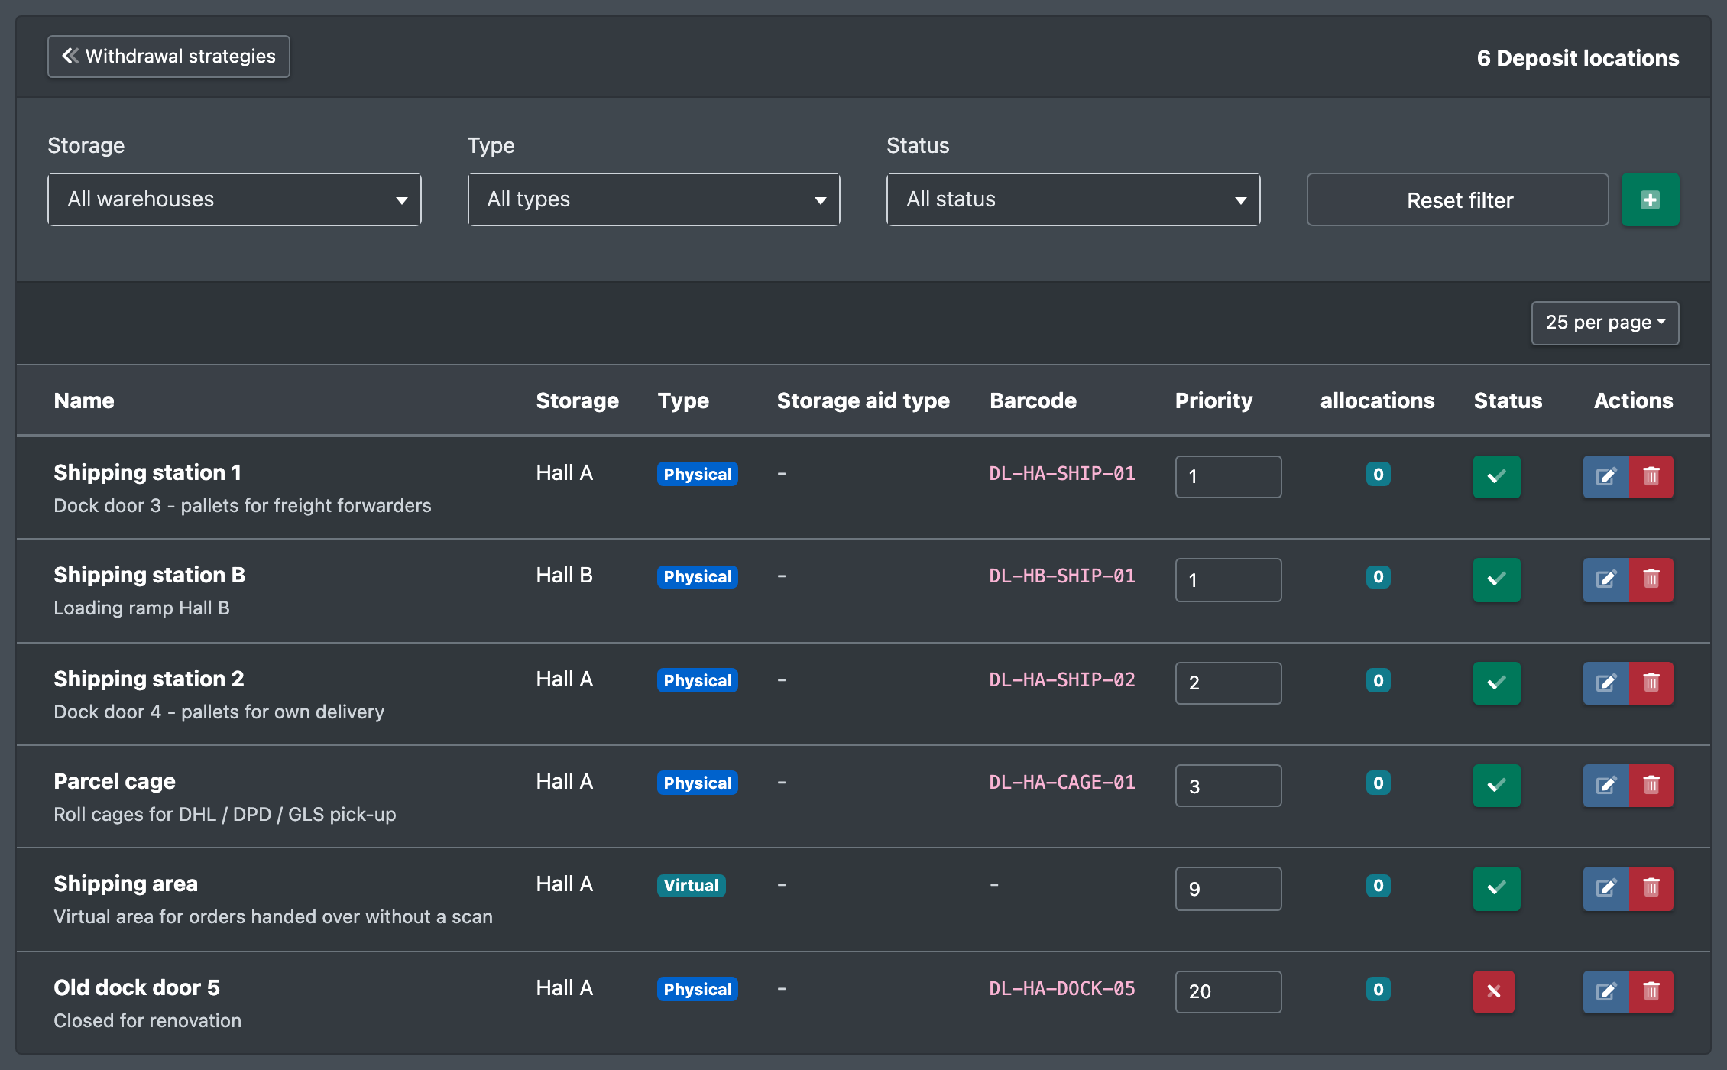The width and height of the screenshot is (1727, 1070).
Task: Click the Barcode column header
Action: [x=1033, y=400]
